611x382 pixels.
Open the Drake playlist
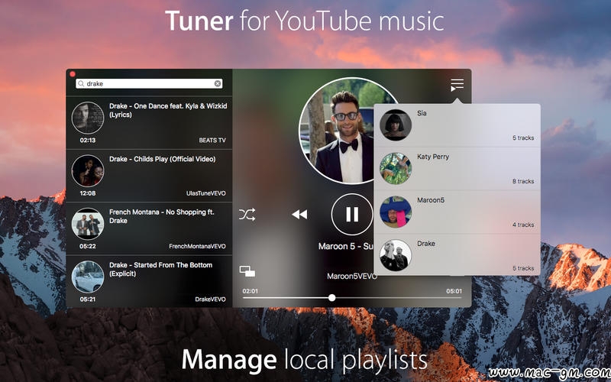pos(457,255)
